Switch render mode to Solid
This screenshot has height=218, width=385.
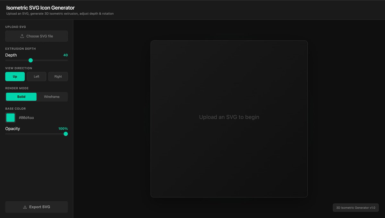click(x=21, y=97)
